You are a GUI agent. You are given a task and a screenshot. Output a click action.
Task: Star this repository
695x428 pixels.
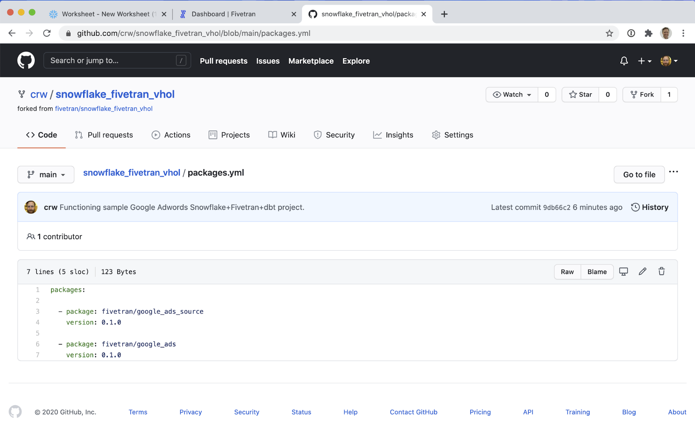point(581,95)
